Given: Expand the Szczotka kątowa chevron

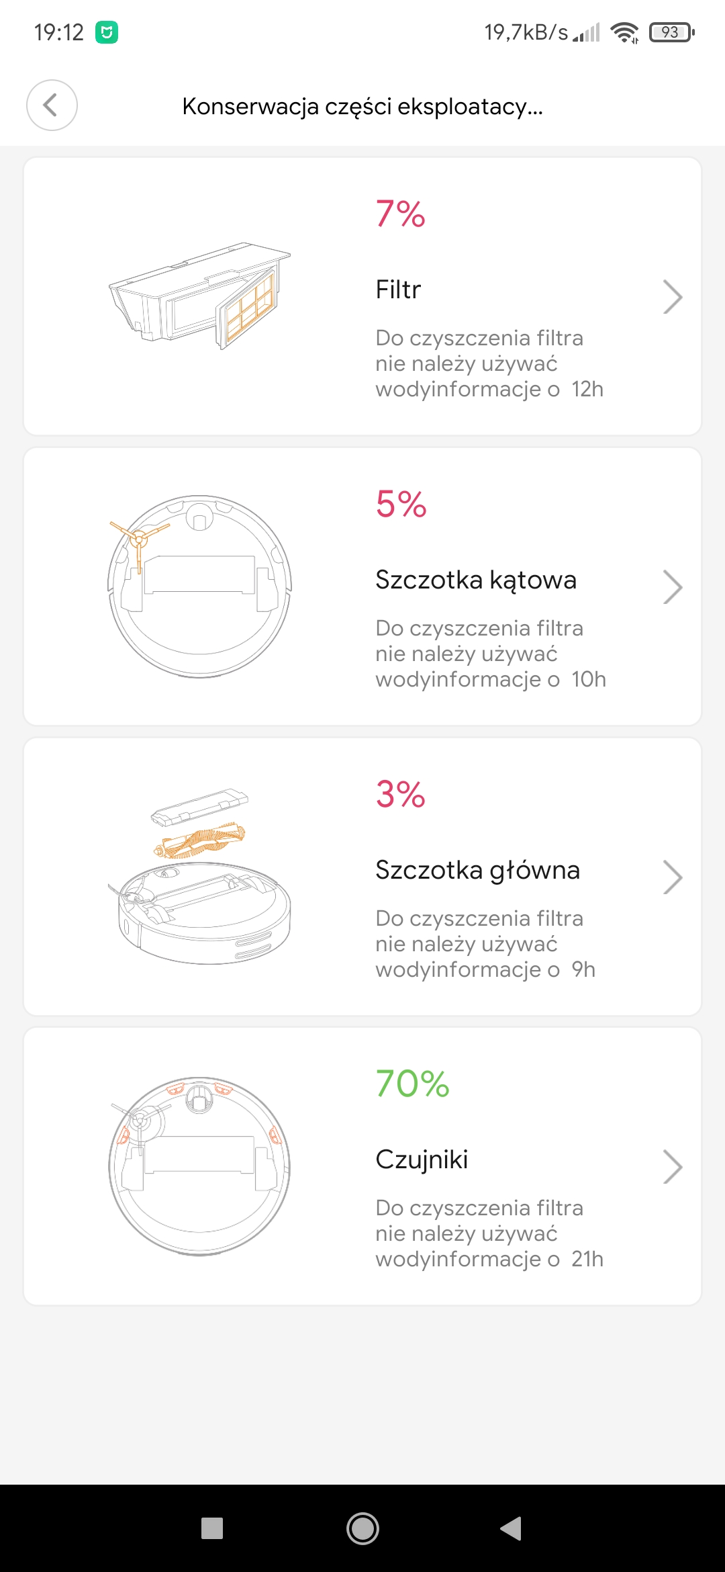Looking at the screenshot, I should [672, 587].
